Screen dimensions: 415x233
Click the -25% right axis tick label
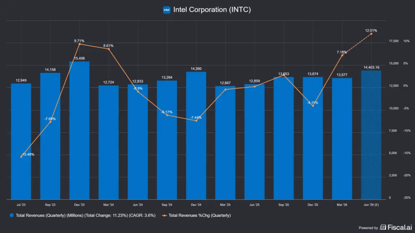407,197
